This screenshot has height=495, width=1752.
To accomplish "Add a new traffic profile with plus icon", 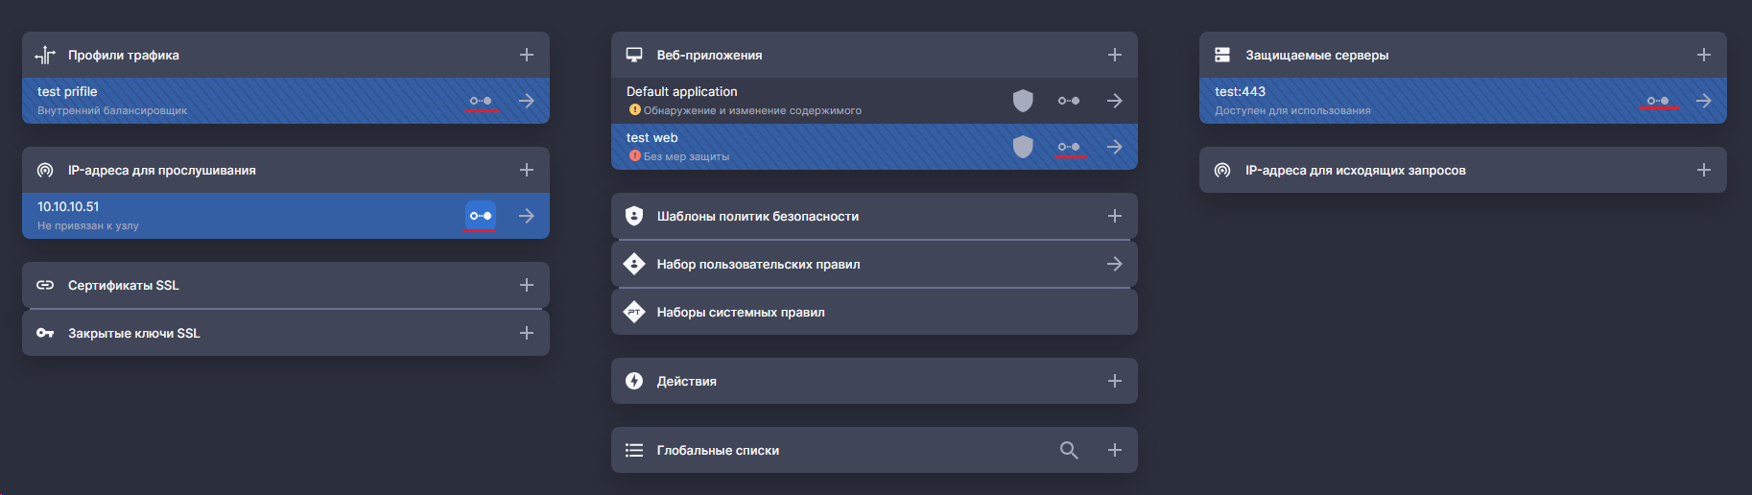I will click(526, 55).
